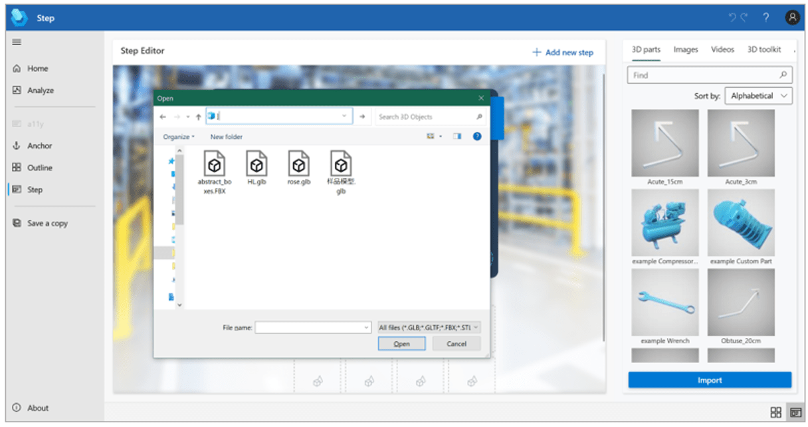Switch to grid layout view at bottom right
The height and width of the screenshot is (427, 808).
[777, 411]
